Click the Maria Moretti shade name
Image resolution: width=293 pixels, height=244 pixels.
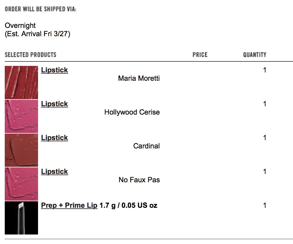click(139, 78)
